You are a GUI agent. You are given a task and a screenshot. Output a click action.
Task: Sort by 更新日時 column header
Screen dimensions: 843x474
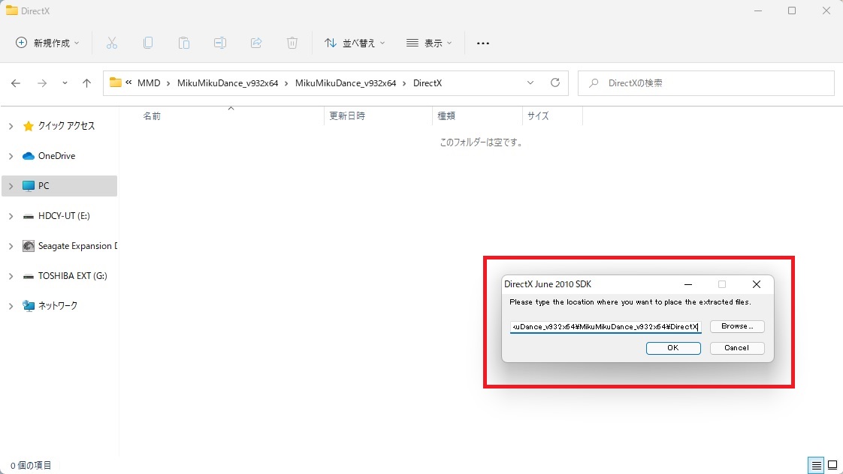click(x=347, y=116)
